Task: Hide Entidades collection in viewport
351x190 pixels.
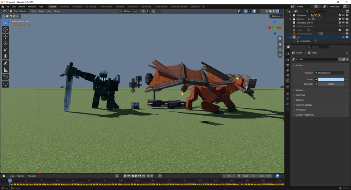Action: (344, 15)
